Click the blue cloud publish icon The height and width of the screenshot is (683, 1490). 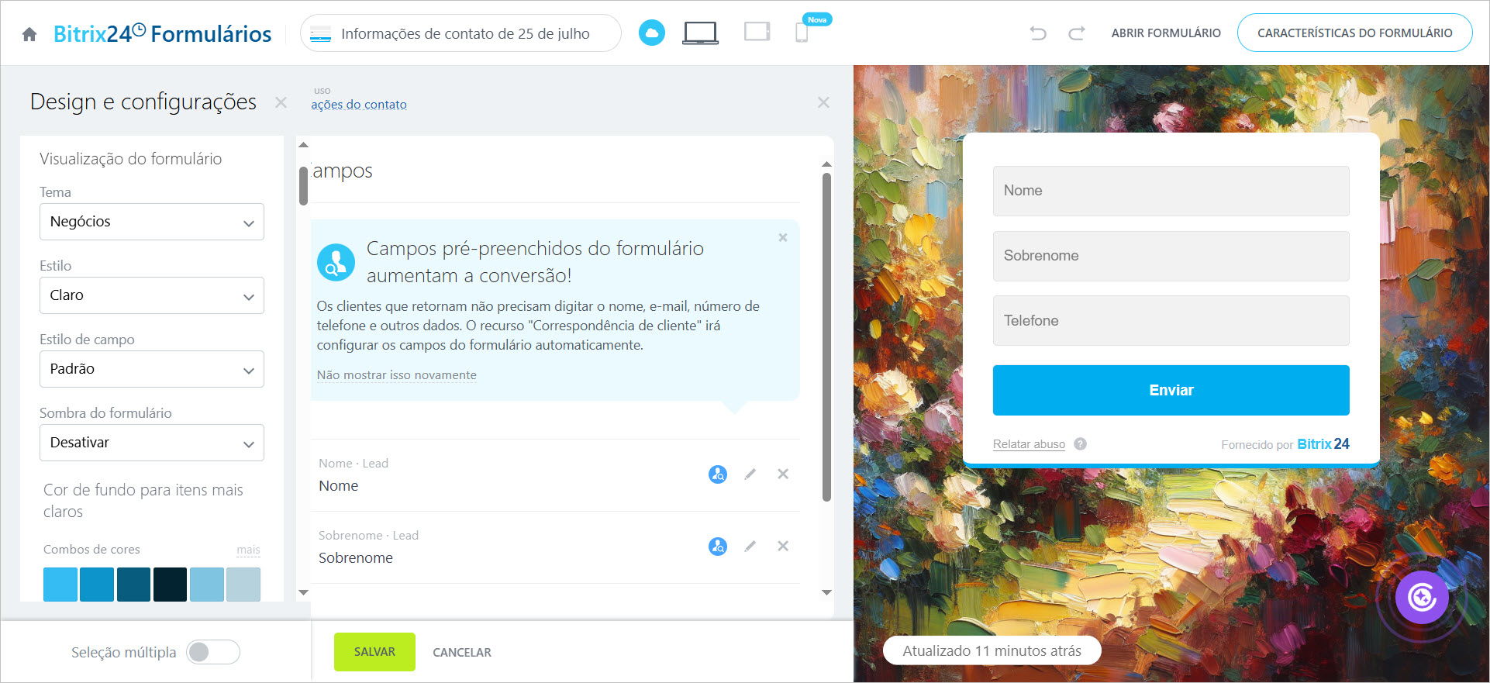tap(652, 33)
